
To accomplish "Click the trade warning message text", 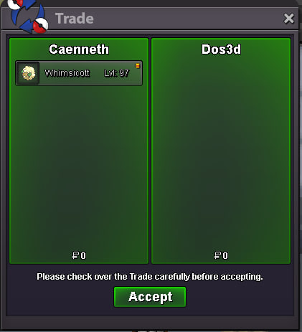I will coord(150,277).
